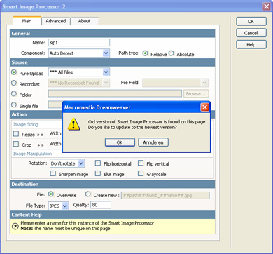Select Relative path type
The height and width of the screenshot is (254, 273).
[145, 53]
